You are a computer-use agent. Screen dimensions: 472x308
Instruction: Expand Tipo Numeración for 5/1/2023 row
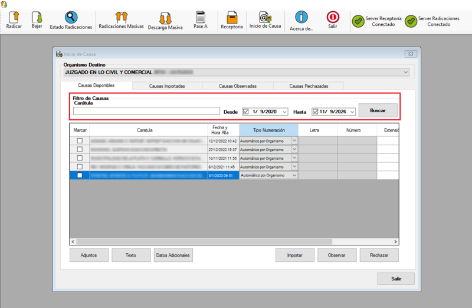click(x=294, y=175)
